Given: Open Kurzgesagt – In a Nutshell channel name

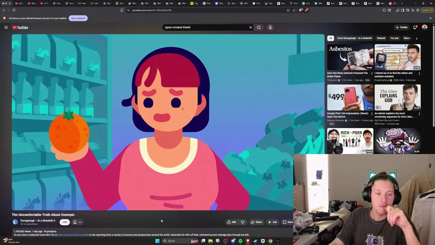Looking at the screenshot, I should (x=37, y=220).
